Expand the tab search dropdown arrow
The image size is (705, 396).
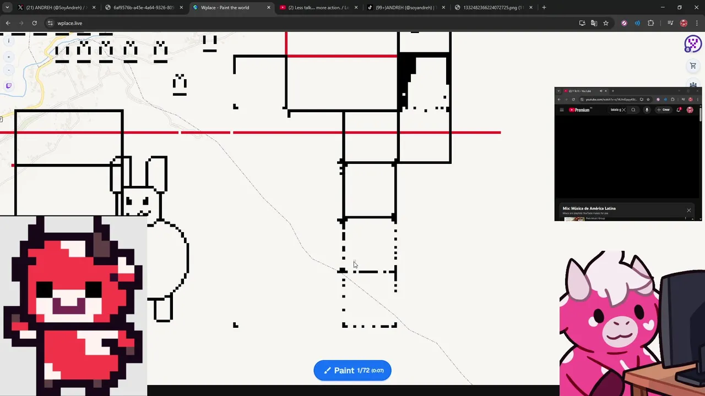point(7,8)
